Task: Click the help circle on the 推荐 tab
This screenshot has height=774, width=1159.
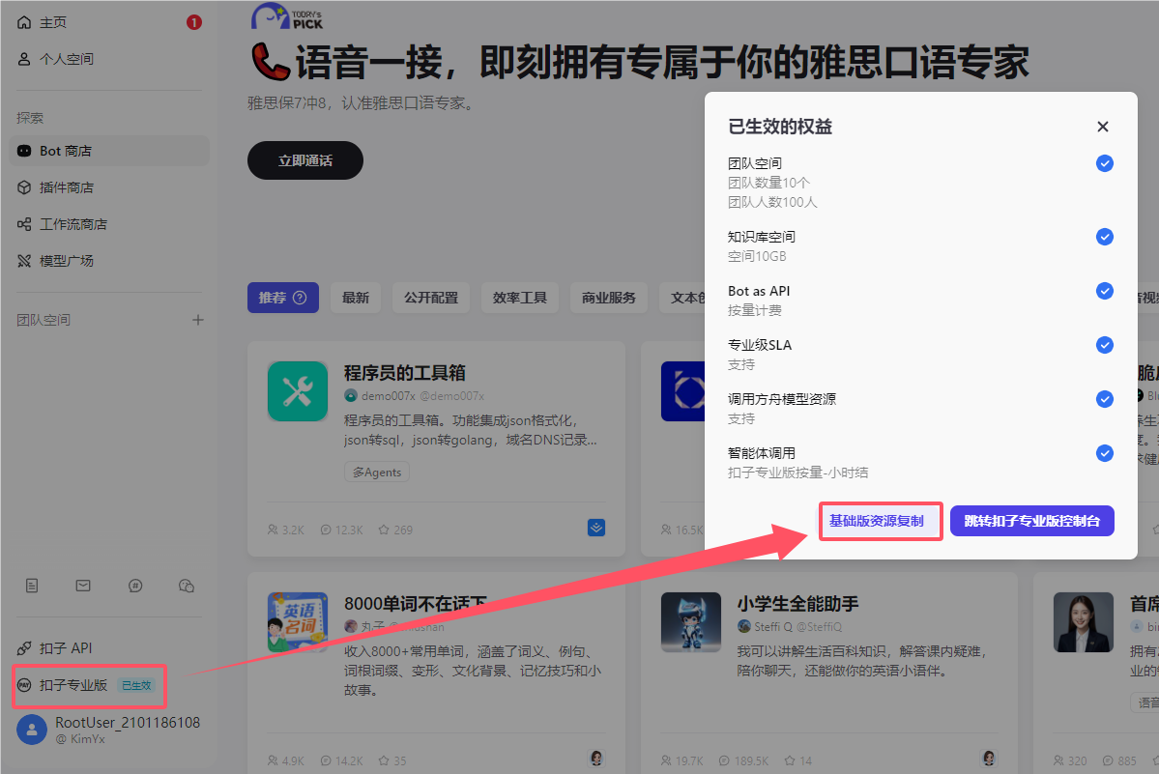Action: [300, 298]
